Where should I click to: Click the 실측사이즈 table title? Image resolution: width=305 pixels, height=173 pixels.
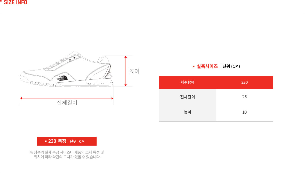click(207, 66)
